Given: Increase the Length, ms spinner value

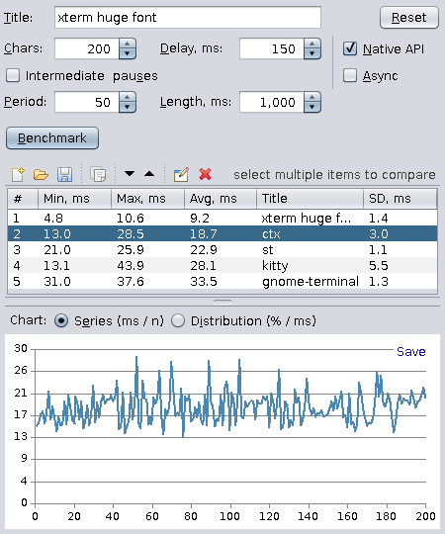Looking at the screenshot, I should click(312, 97).
